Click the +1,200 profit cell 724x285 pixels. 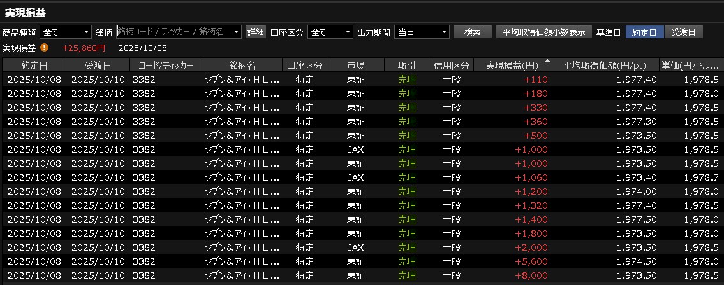[x=531, y=191]
